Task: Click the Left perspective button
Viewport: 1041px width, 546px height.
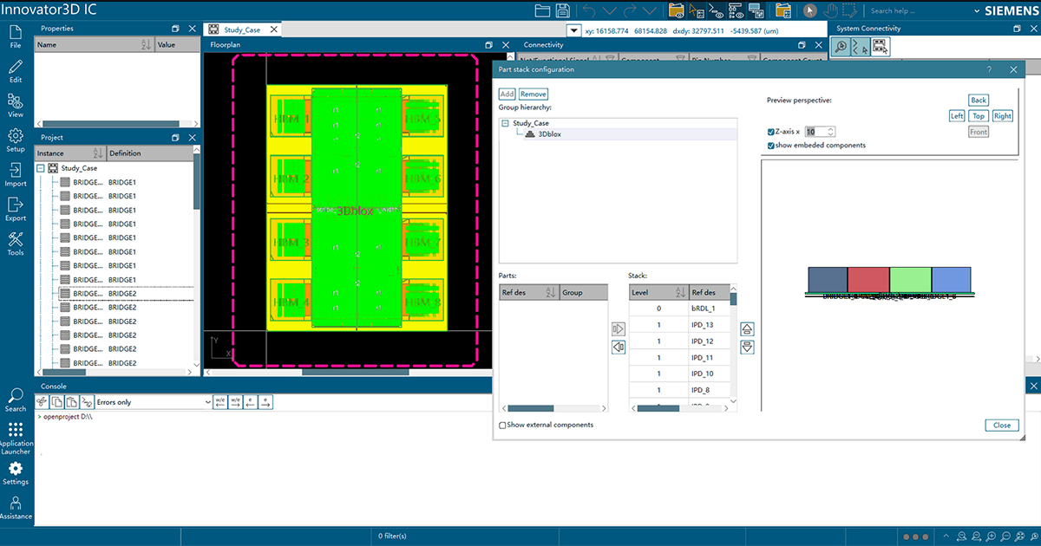Action: point(957,116)
